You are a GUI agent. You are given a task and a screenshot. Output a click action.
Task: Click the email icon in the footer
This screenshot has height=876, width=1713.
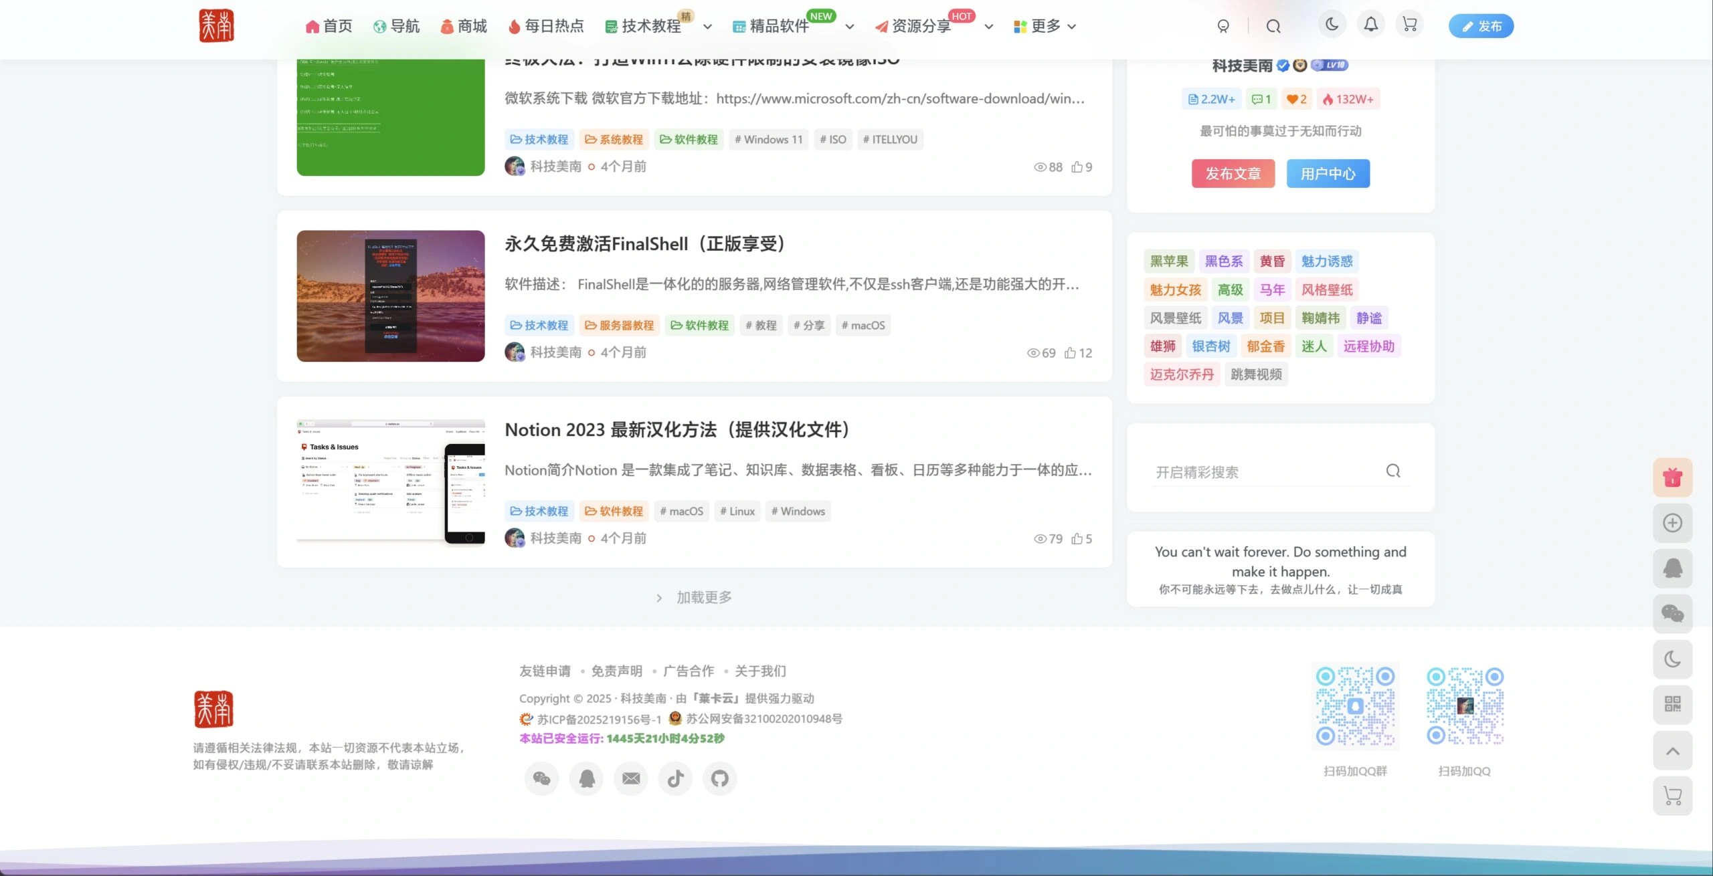point(631,778)
